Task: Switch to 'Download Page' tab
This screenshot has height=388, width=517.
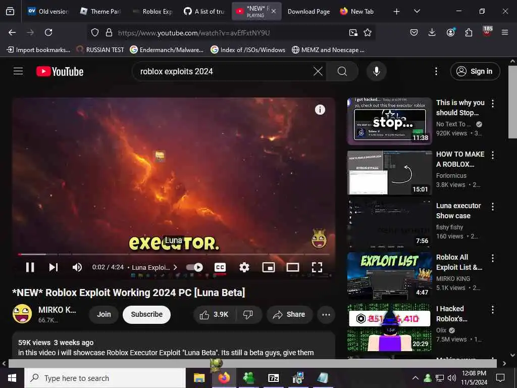Action: click(308, 11)
